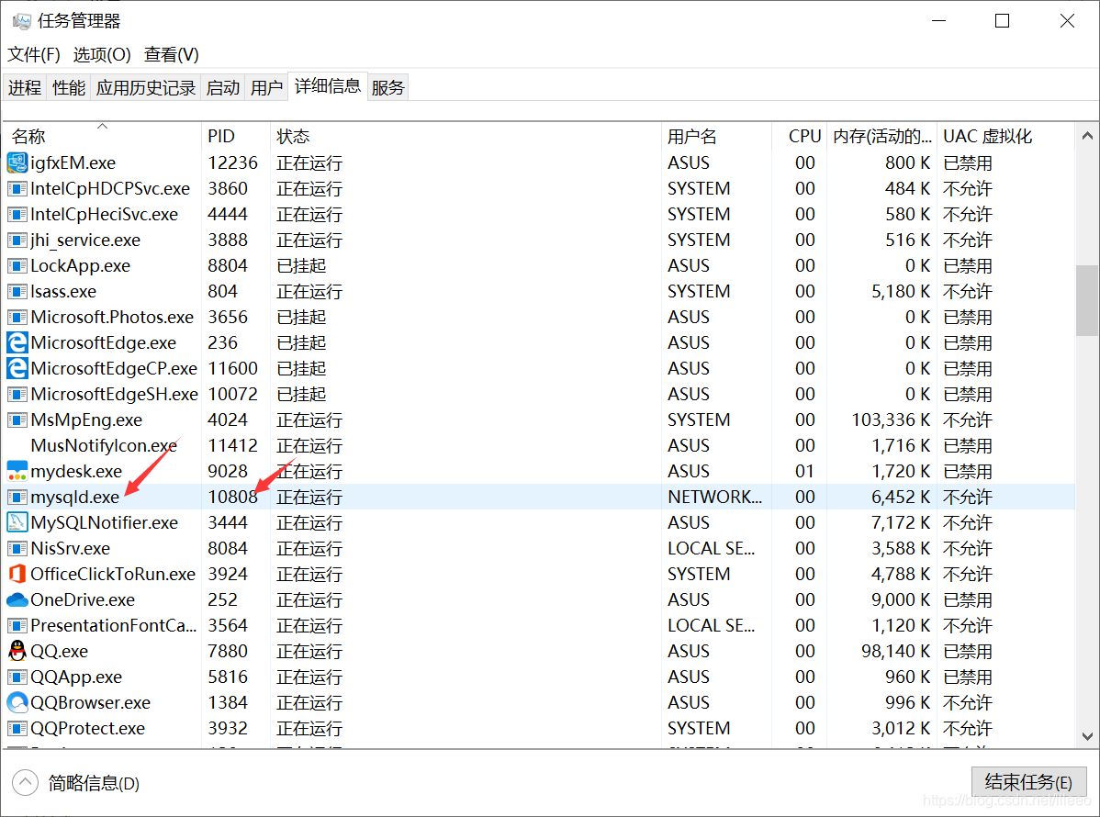The width and height of the screenshot is (1100, 817).
Task: Click 正在运行 status of QQ.exe
Action: (x=309, y=652)
